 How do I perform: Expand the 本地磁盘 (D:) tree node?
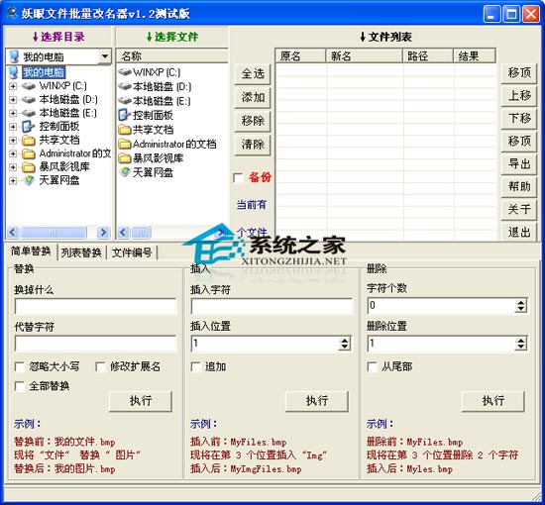[x=13, y=100]
